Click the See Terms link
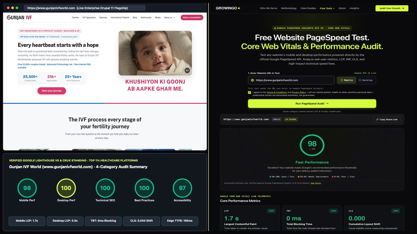The image size is (417, 234). point(316,183)
